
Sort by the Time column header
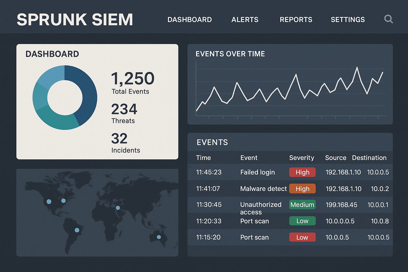[x=203, y=158]
